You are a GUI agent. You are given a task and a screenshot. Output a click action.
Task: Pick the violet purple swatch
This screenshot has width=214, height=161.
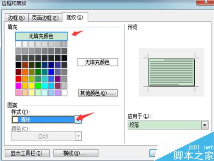(x=58, y=79)
